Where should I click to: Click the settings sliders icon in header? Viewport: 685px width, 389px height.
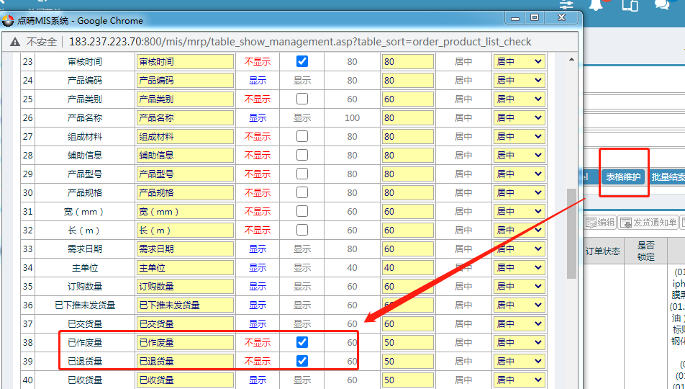567,4
